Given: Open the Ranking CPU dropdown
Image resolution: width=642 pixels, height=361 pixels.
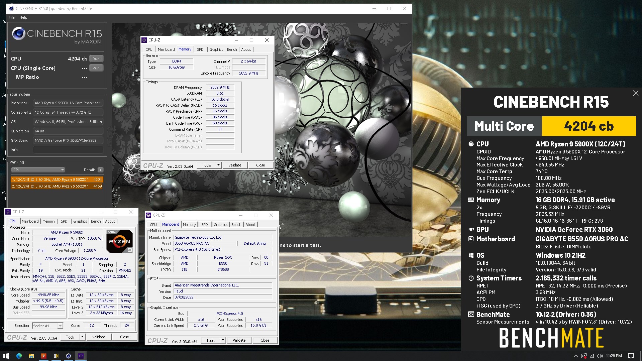Looking at the screenshot, I should click(38, 170).
